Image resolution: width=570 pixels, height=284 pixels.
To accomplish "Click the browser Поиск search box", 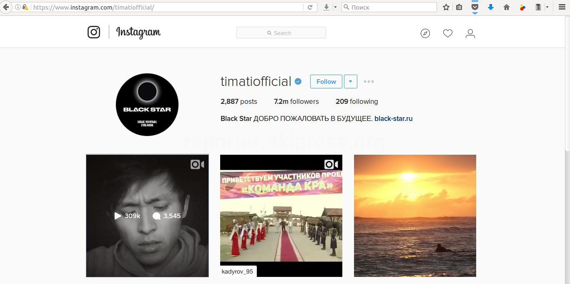I will coord(389,7).
